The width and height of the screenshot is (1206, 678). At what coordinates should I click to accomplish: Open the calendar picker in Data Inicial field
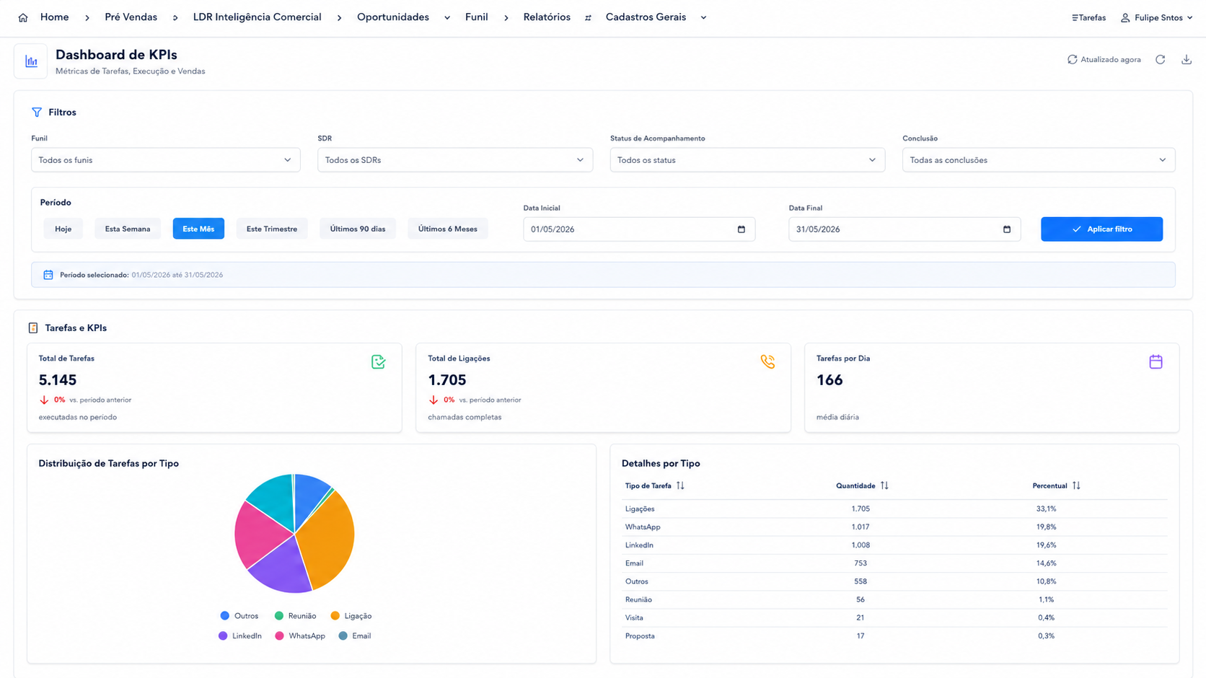point(741,229)
